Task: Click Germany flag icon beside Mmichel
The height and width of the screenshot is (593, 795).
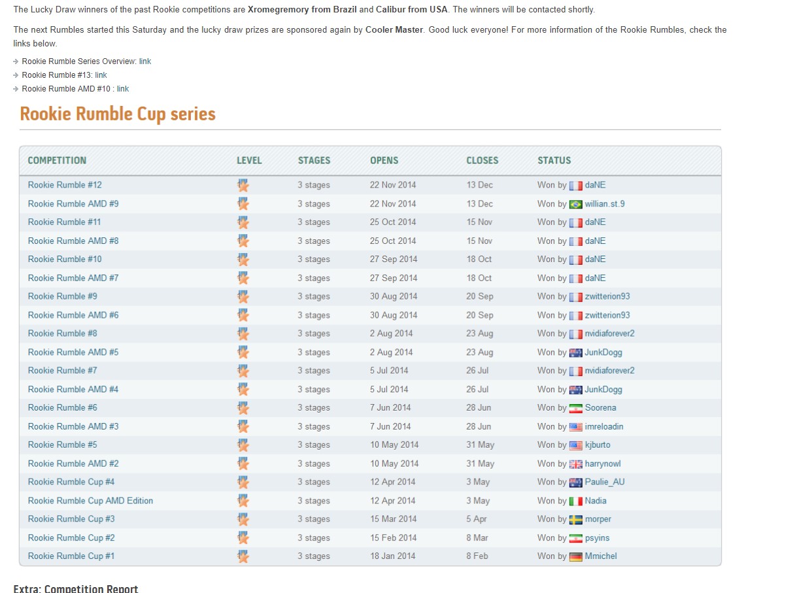Action: coord(575,556)
